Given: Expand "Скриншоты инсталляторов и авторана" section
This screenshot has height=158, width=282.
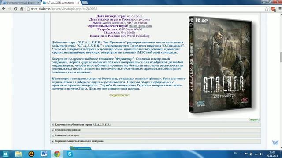Looking at the screenshot, I should coord(156,141).
